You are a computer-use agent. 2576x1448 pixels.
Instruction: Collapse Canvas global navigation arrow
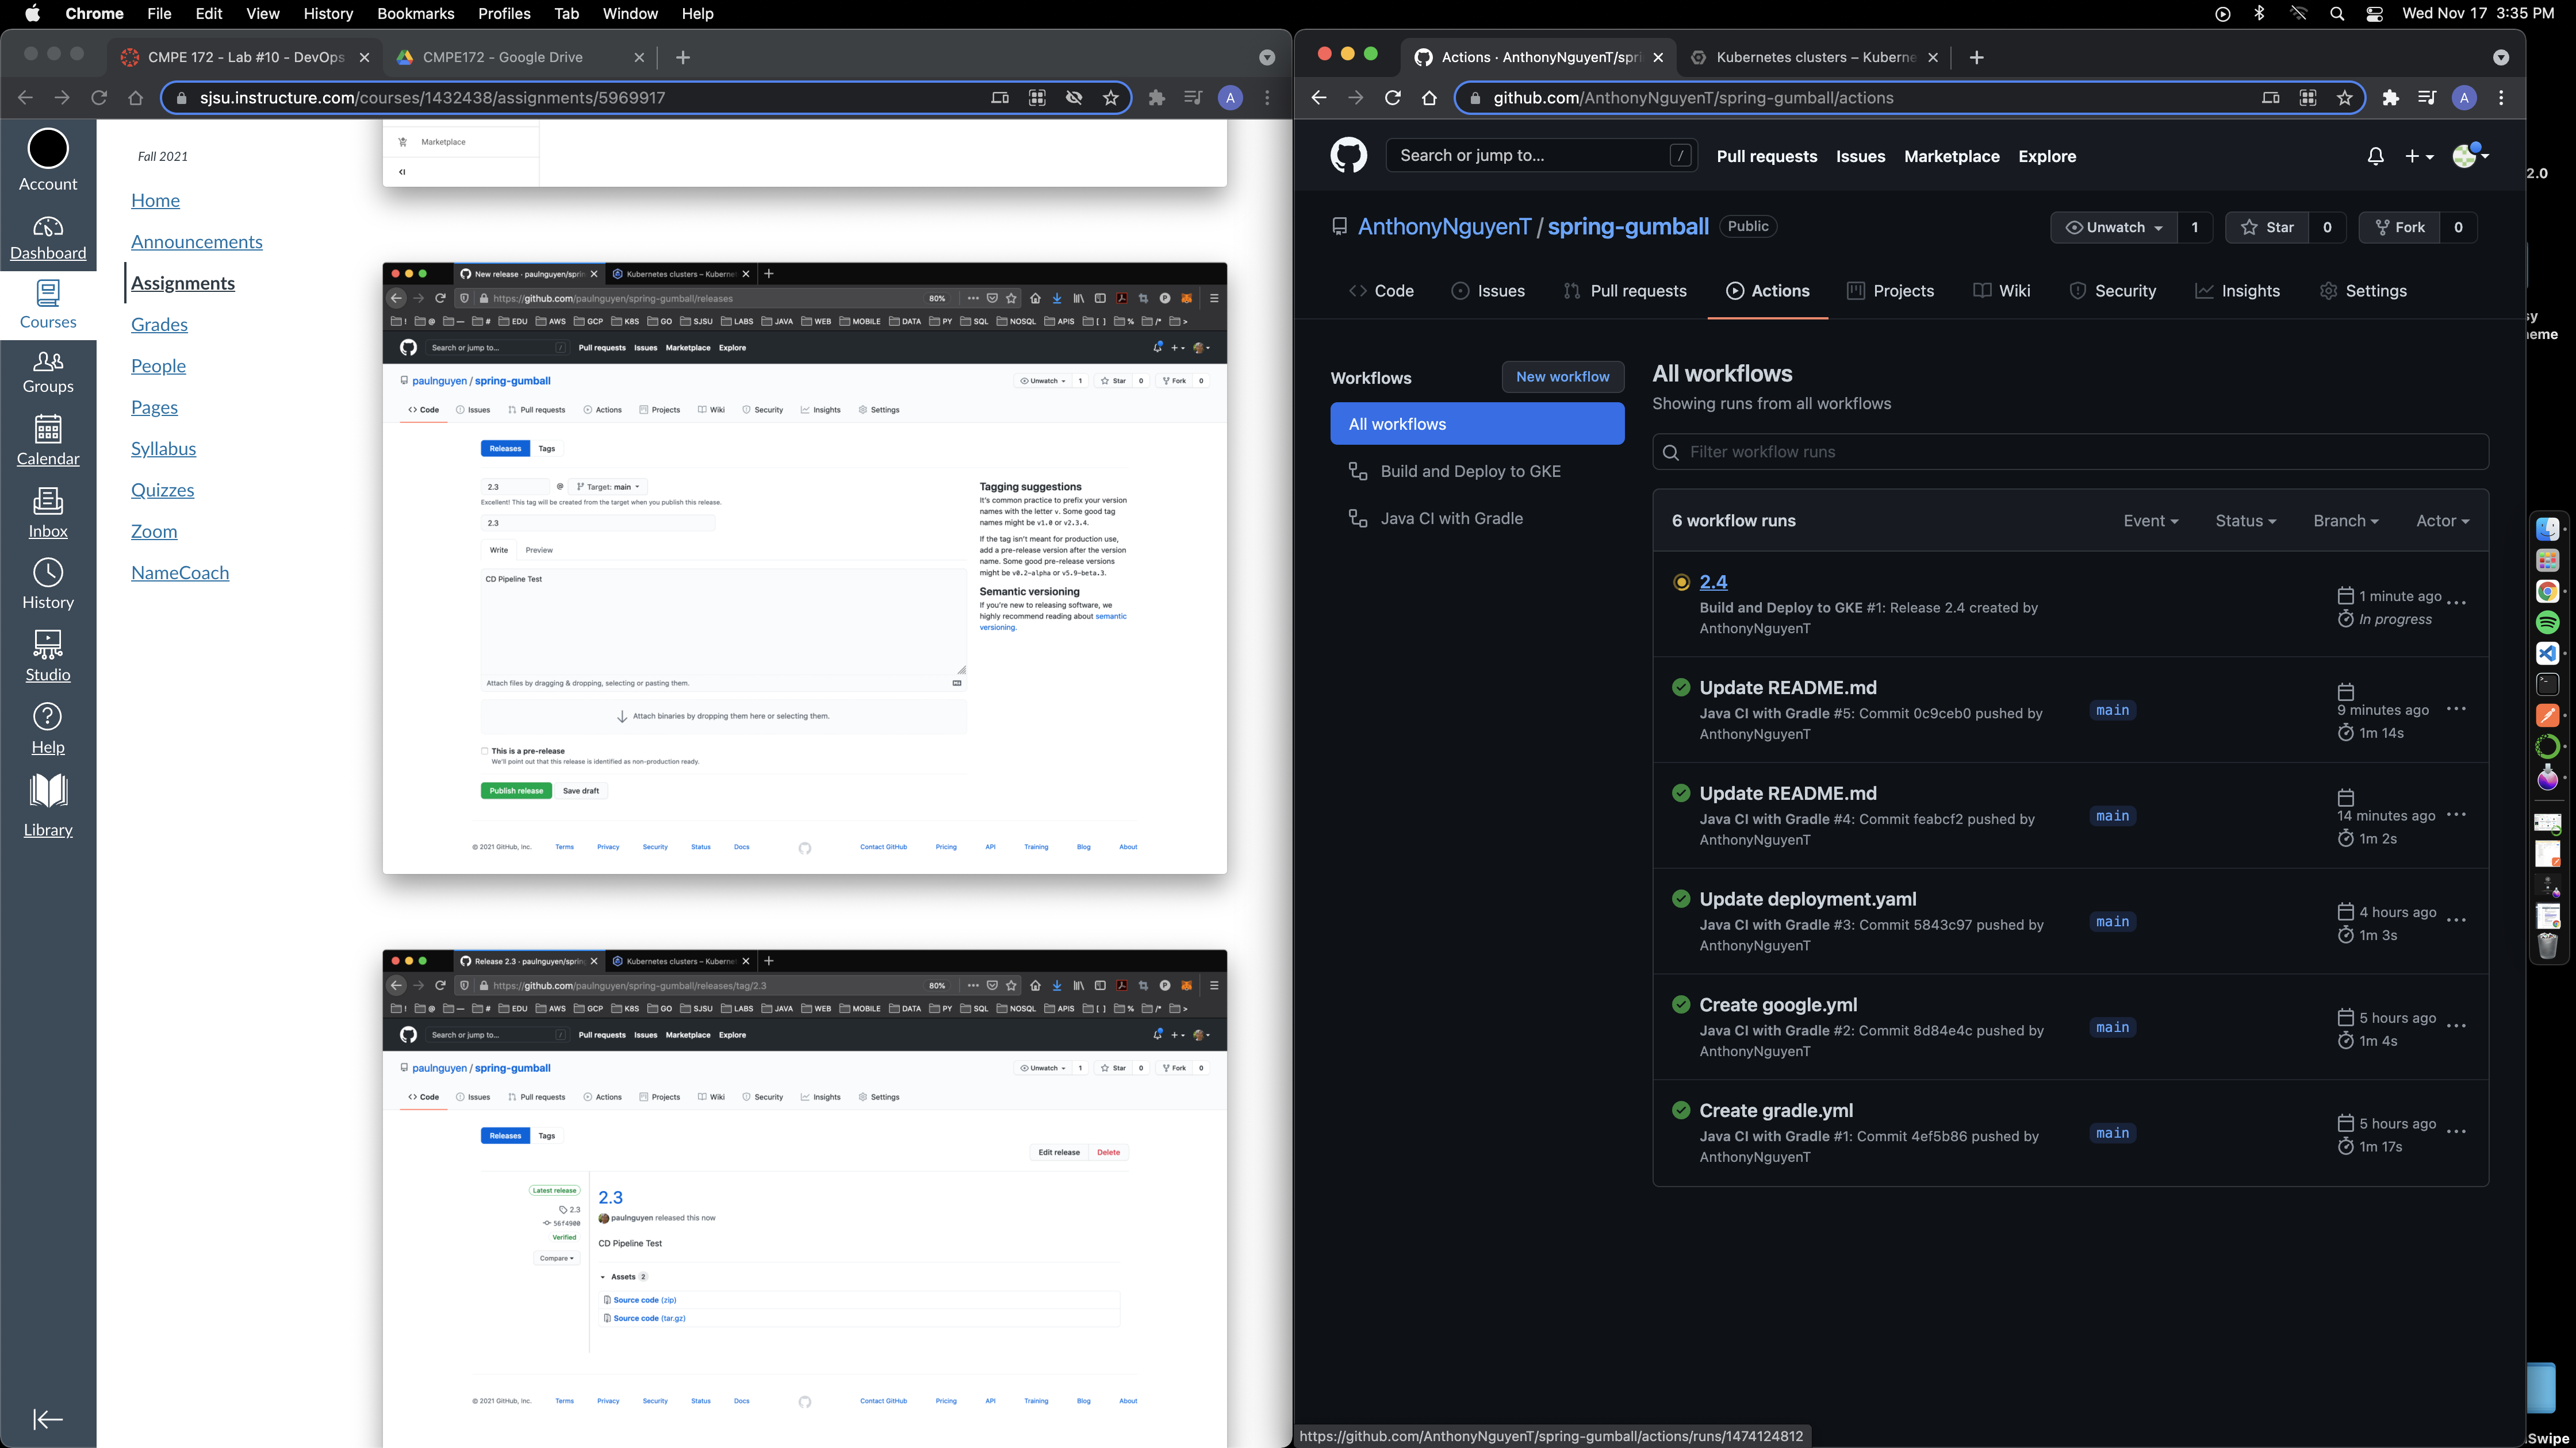pos(48,1418)
